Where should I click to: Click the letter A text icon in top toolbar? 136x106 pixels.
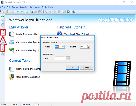point(50,12)
